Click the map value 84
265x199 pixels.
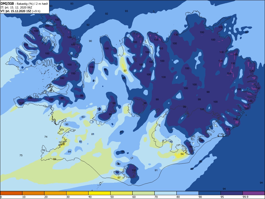tap(69, 152)
